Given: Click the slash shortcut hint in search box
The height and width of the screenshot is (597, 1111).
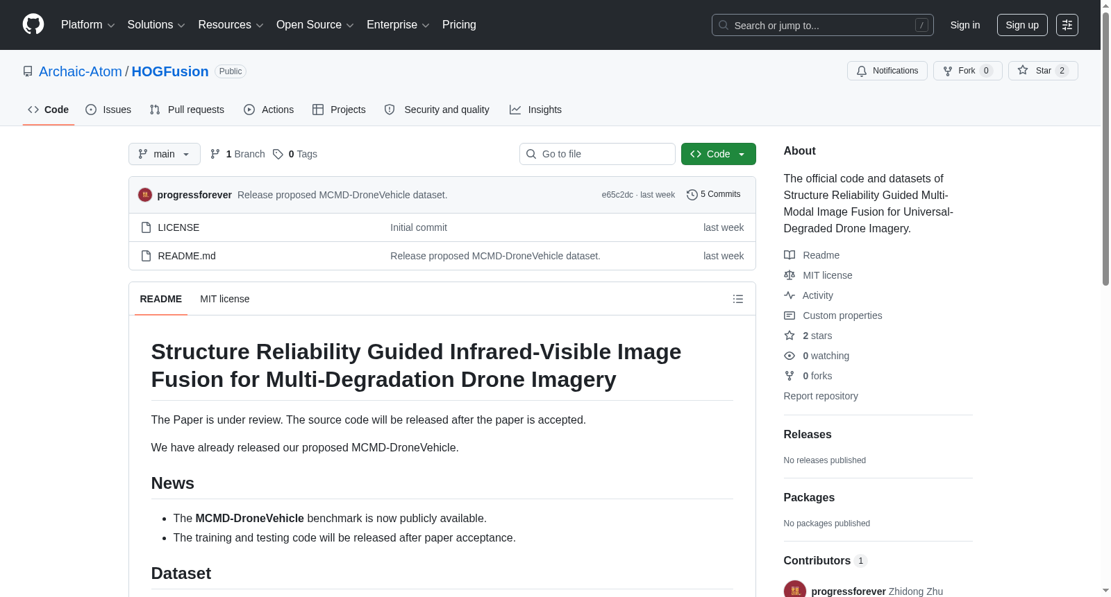Looking at the screenshot, I should coord(921,25).
